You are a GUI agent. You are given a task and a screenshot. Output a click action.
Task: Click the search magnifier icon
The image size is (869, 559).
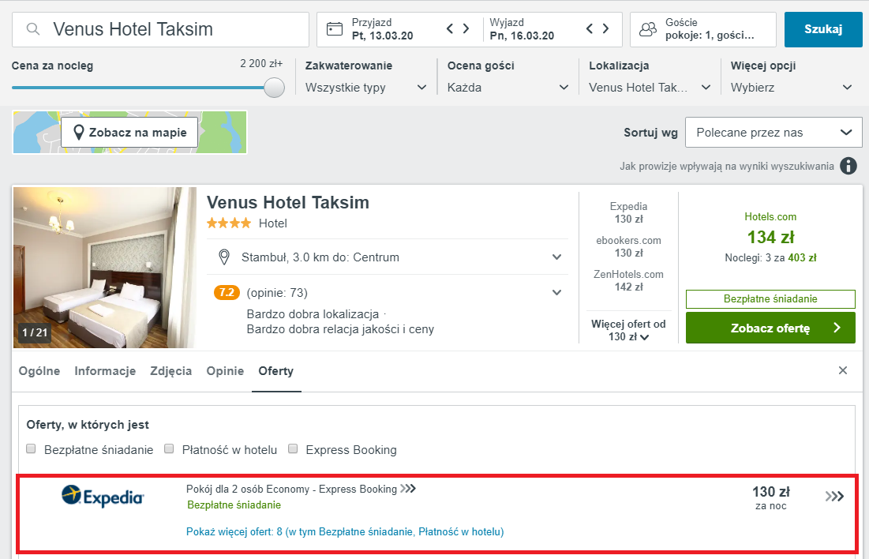(x=33, y=29)
